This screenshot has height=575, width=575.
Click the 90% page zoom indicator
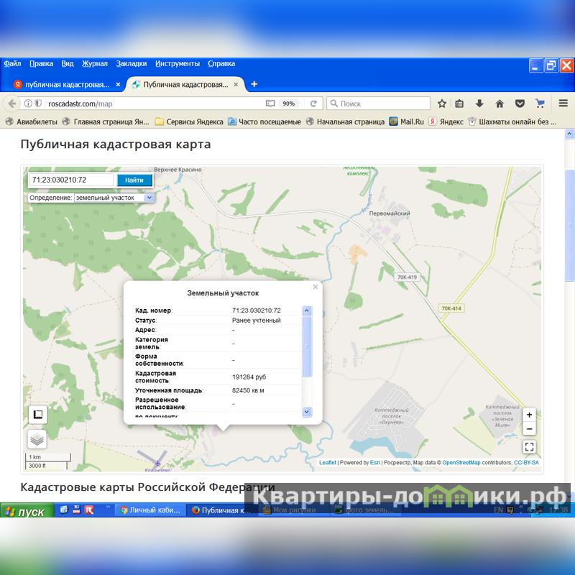pyautogui.click(x=289, y=103)
